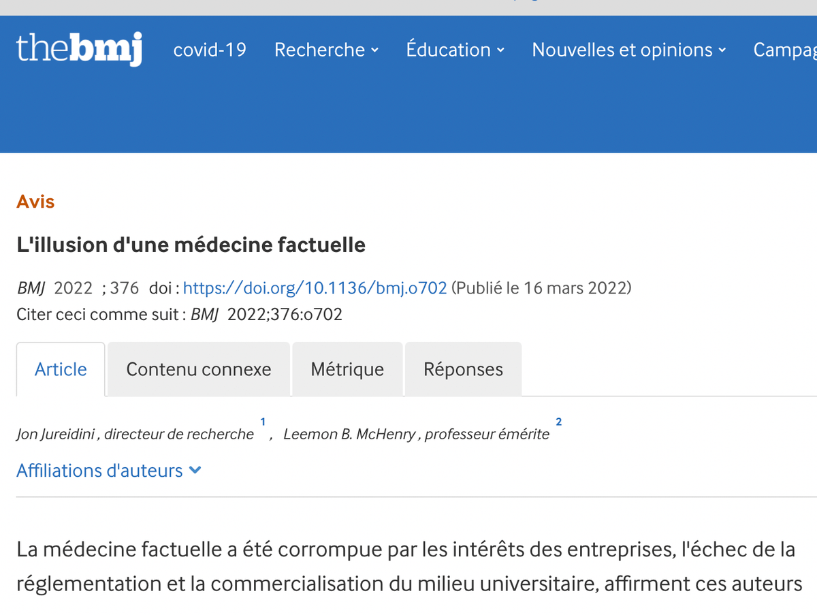Image resolution: width=817 pixels, height=615 pixels.
Task: Switch to the Article tab
Action: coord(61,369)
